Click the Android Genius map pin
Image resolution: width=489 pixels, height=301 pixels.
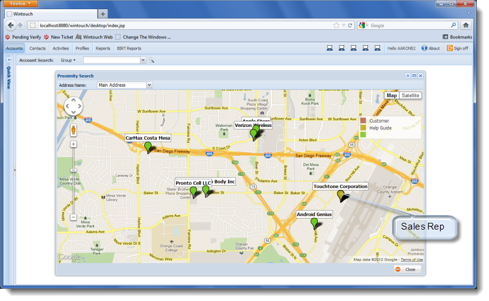click(x=314, y=223)
